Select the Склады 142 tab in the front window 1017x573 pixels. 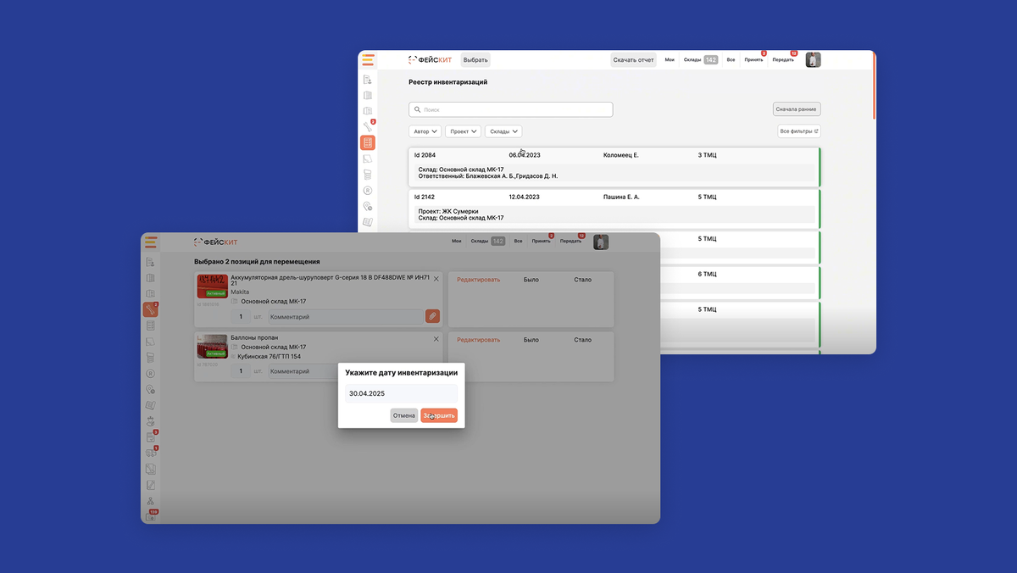(488, 242)
